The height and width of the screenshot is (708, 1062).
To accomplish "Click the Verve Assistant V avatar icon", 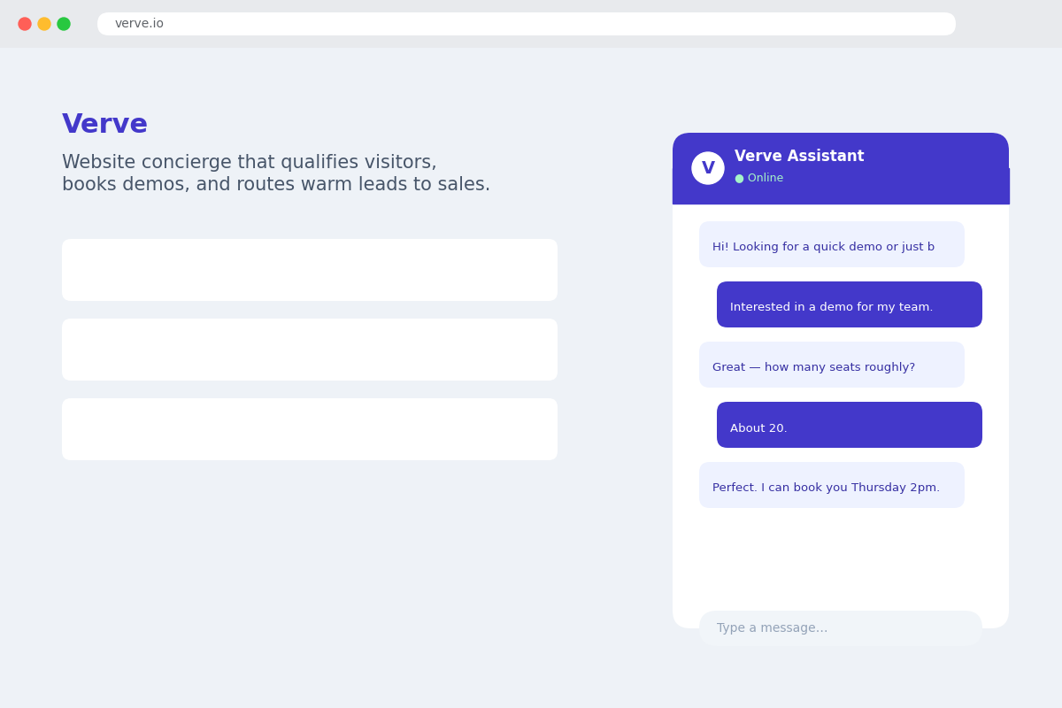I will point(708,168).
